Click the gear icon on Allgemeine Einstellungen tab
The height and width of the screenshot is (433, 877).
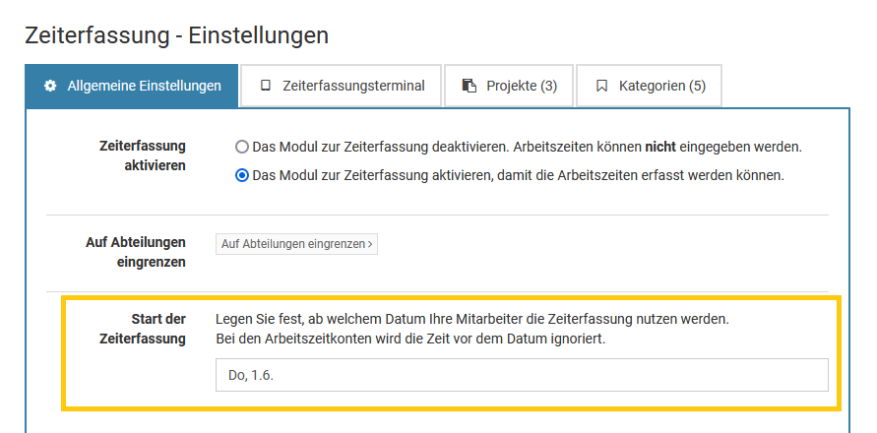point(50,87)
